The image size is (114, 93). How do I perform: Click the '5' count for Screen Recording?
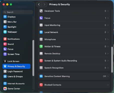[x=105, y=61]
